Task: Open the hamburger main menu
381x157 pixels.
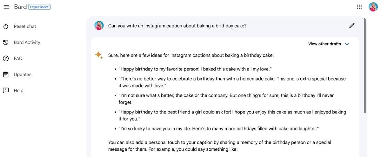Action: pyautogui.click(x=6, y=7)
